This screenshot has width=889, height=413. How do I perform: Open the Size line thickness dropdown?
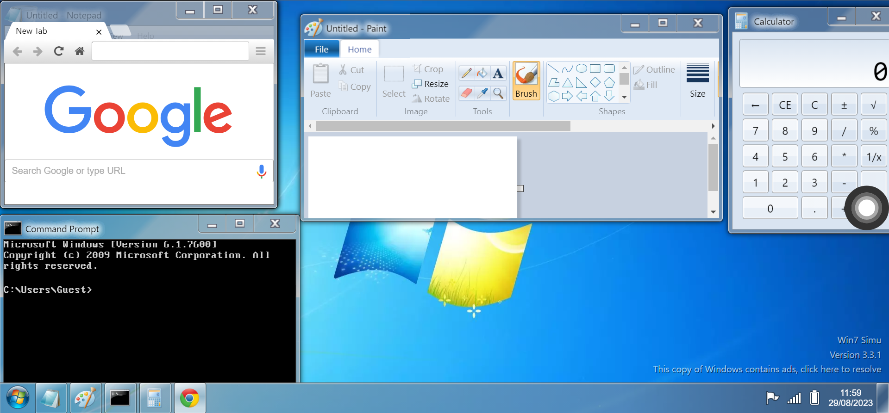[x=697, y=80]
